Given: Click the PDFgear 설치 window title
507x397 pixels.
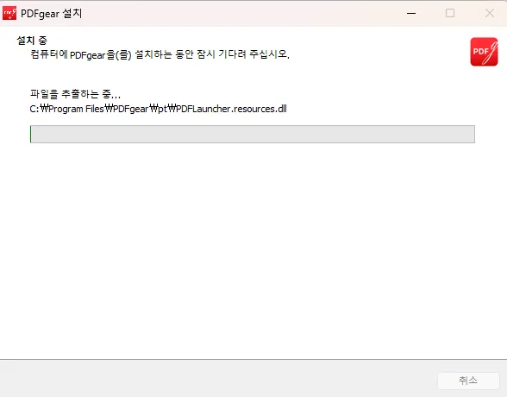Looking at the screenshot, I should point(52,14).
